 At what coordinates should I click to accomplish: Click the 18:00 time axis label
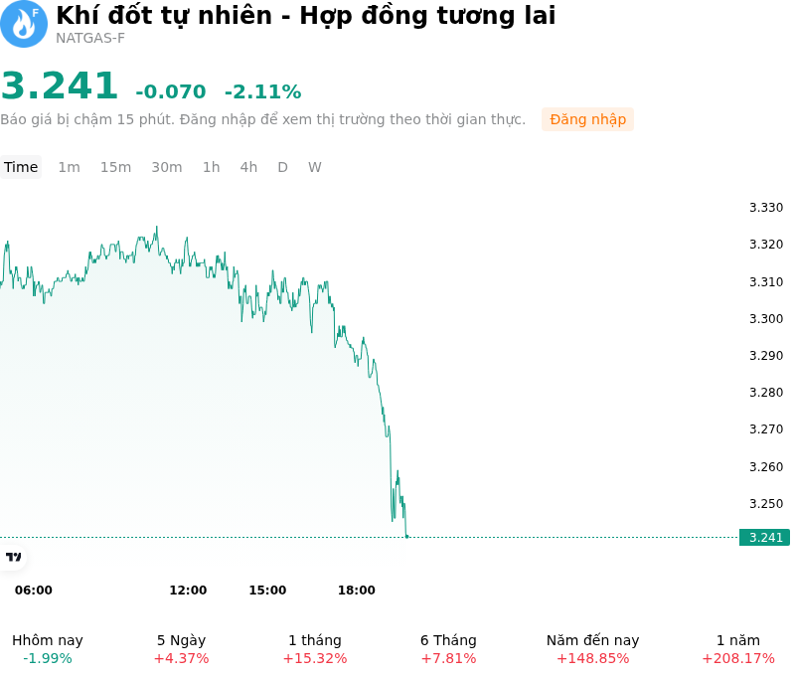pyautogui.click(x=357, y=590)
